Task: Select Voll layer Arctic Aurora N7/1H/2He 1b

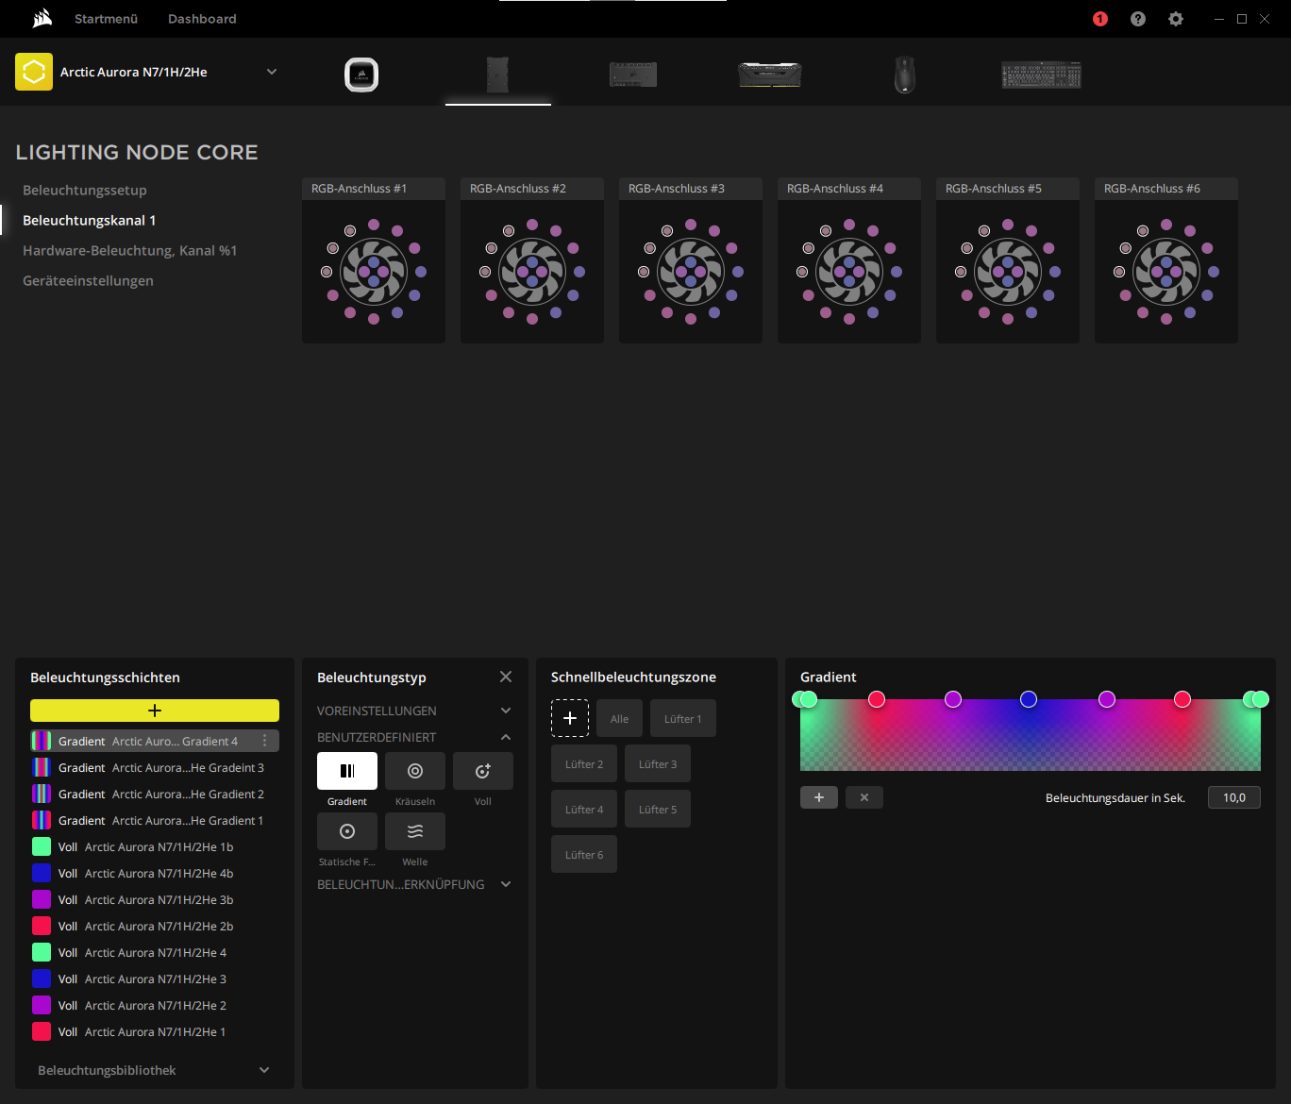Action: [155, 846]
